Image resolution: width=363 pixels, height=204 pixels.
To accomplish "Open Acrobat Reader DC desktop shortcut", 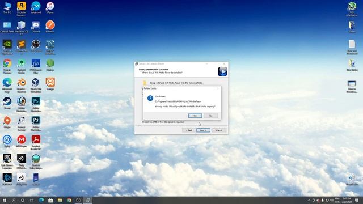I will [36, 143].
